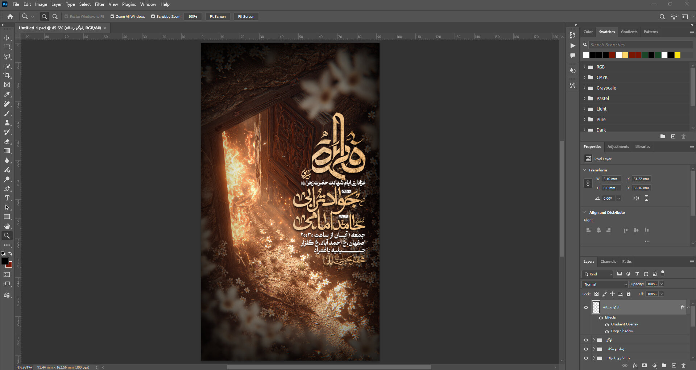Select the Hand tool
Image resolution: width=696 pixels, height=370 pixels.
click(7, 226)
